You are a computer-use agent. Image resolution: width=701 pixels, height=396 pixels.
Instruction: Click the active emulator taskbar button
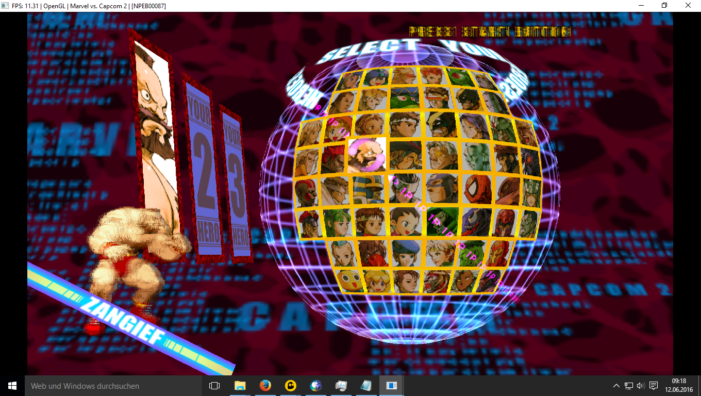point(391,386)
